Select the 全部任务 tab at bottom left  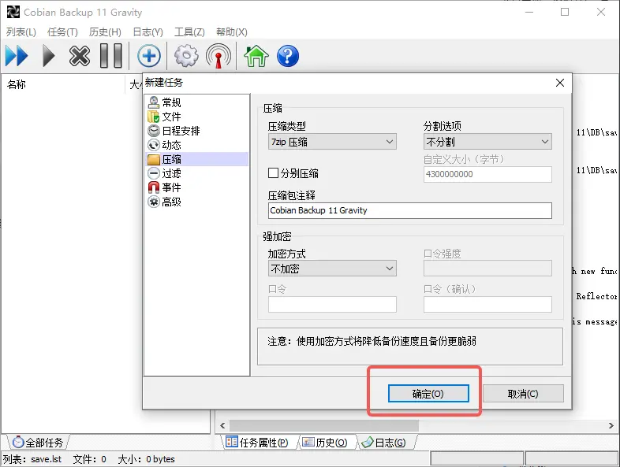click(x=38, y=443)
